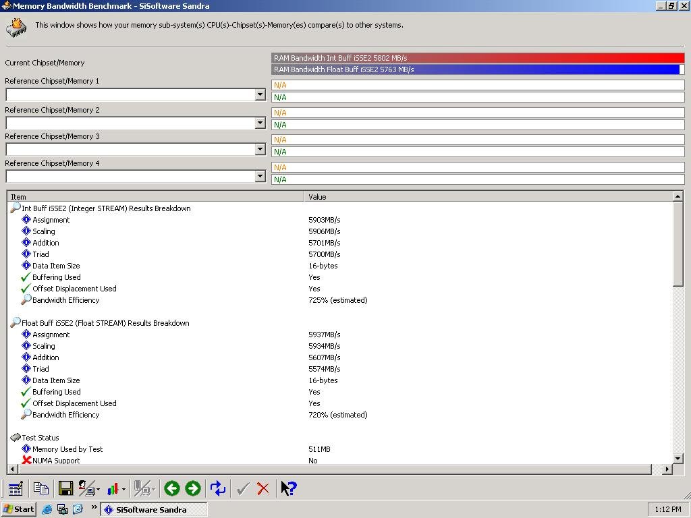691x518 pixels.
Task: Click the Item column header
Action: [x=156, y=196]
